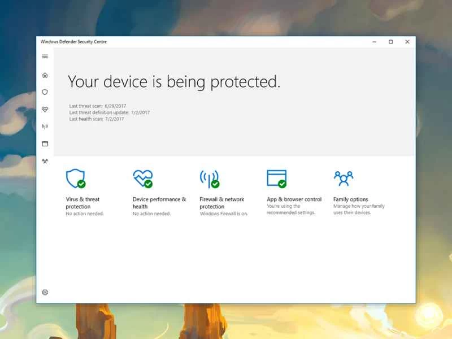Click the green checkmark badge on the firewall icon
Image resolution: width=452 pixels, height=339 pixels.
216,185
